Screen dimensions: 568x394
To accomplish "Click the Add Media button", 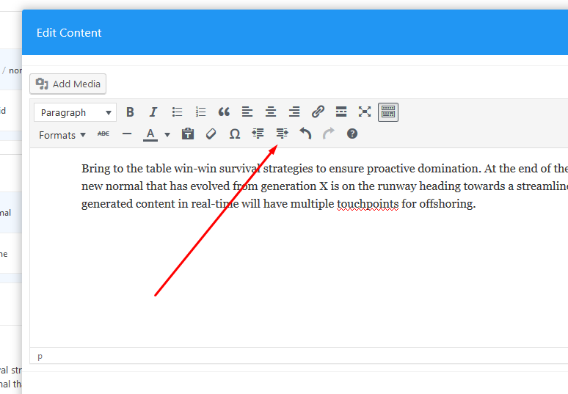I will point(68,84).
